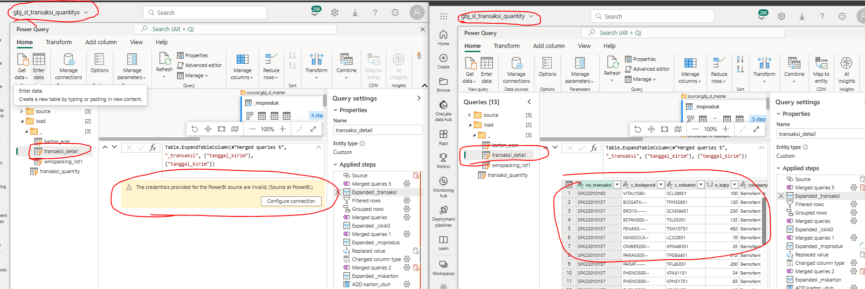The image size is (865, 289).
Task: Toggle the mini-map in the right window
Action: pyautogui.click(x=678, y=129)
